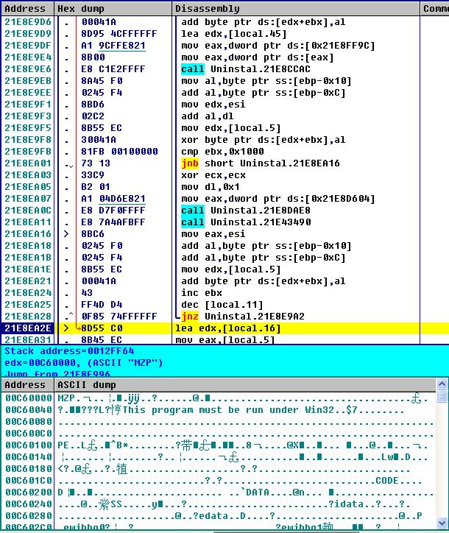The height and width of the screenshot is (533, 449).
Task: Select dump row at address 00C60240
Action: click(219, 504)
